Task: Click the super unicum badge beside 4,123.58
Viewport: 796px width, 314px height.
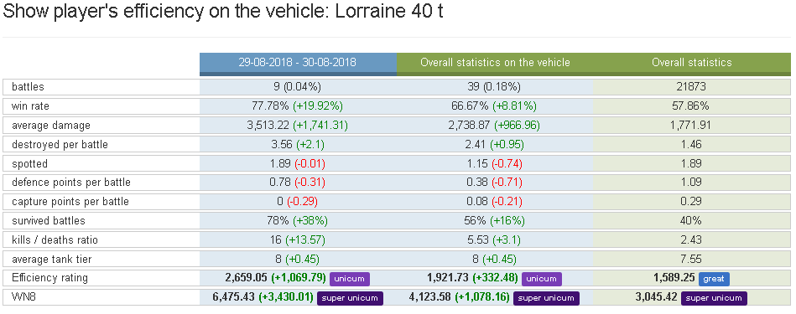Action: coord(546,298)
